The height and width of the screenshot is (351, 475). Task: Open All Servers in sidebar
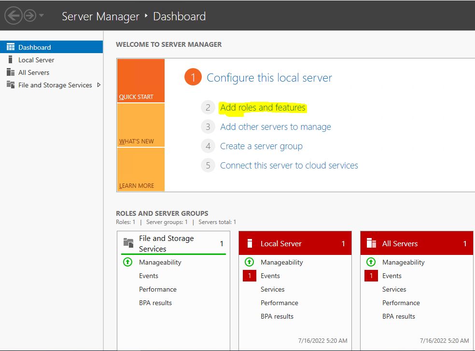34,72
